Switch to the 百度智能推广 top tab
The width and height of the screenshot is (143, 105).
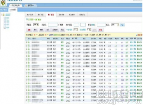click(16, 5)
